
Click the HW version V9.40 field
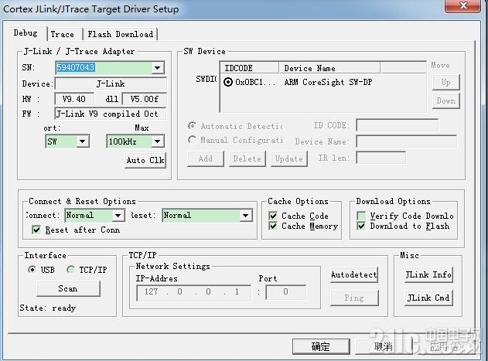74,99
